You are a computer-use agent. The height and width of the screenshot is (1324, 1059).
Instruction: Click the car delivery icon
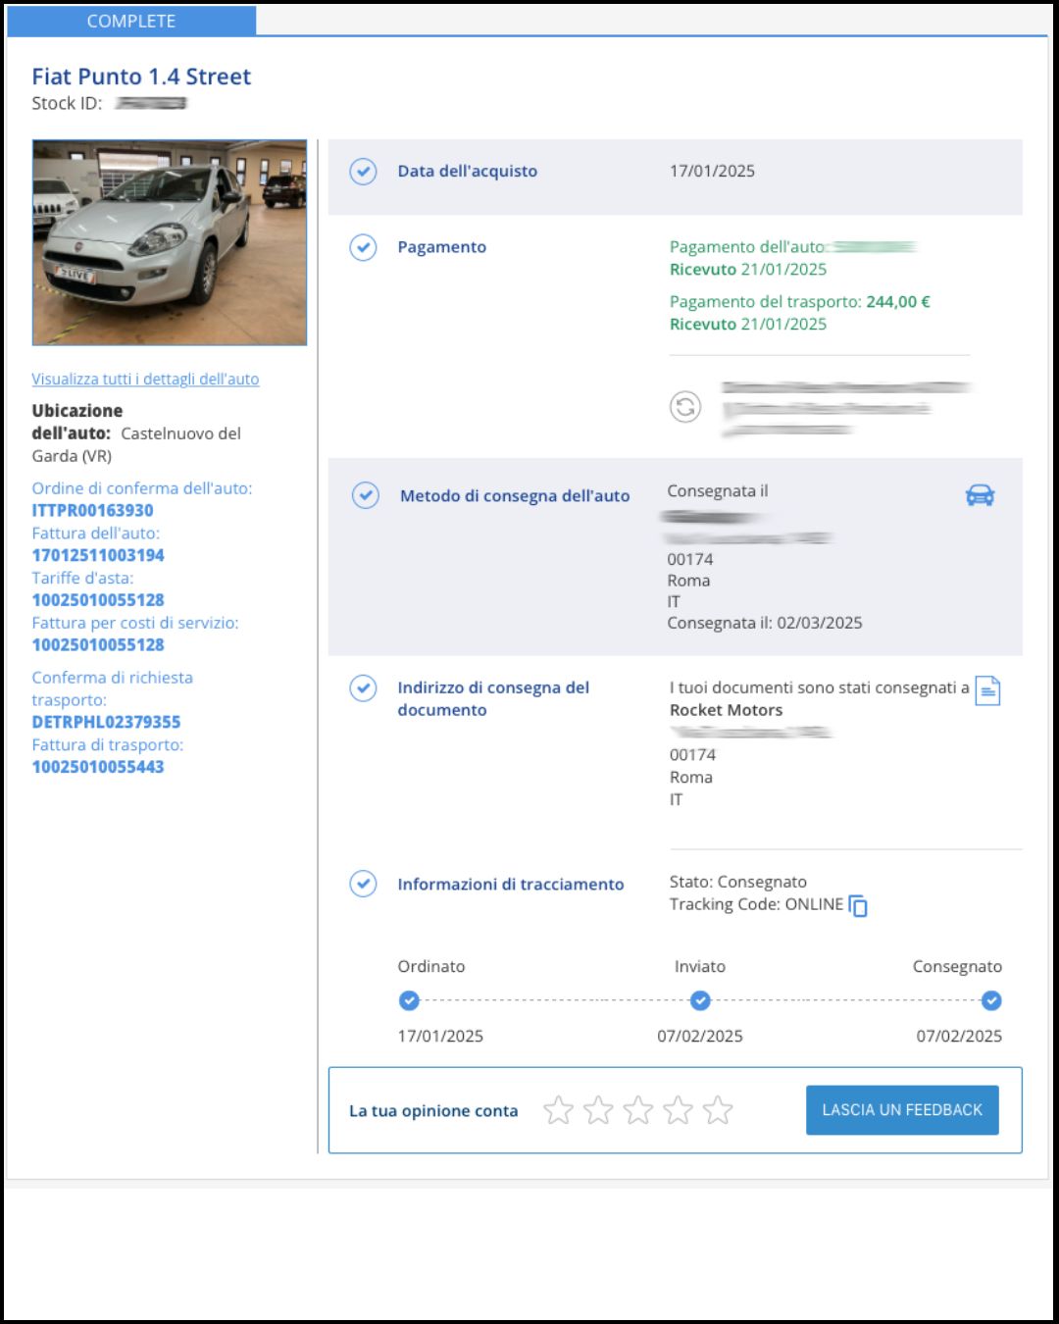[980, 495]
